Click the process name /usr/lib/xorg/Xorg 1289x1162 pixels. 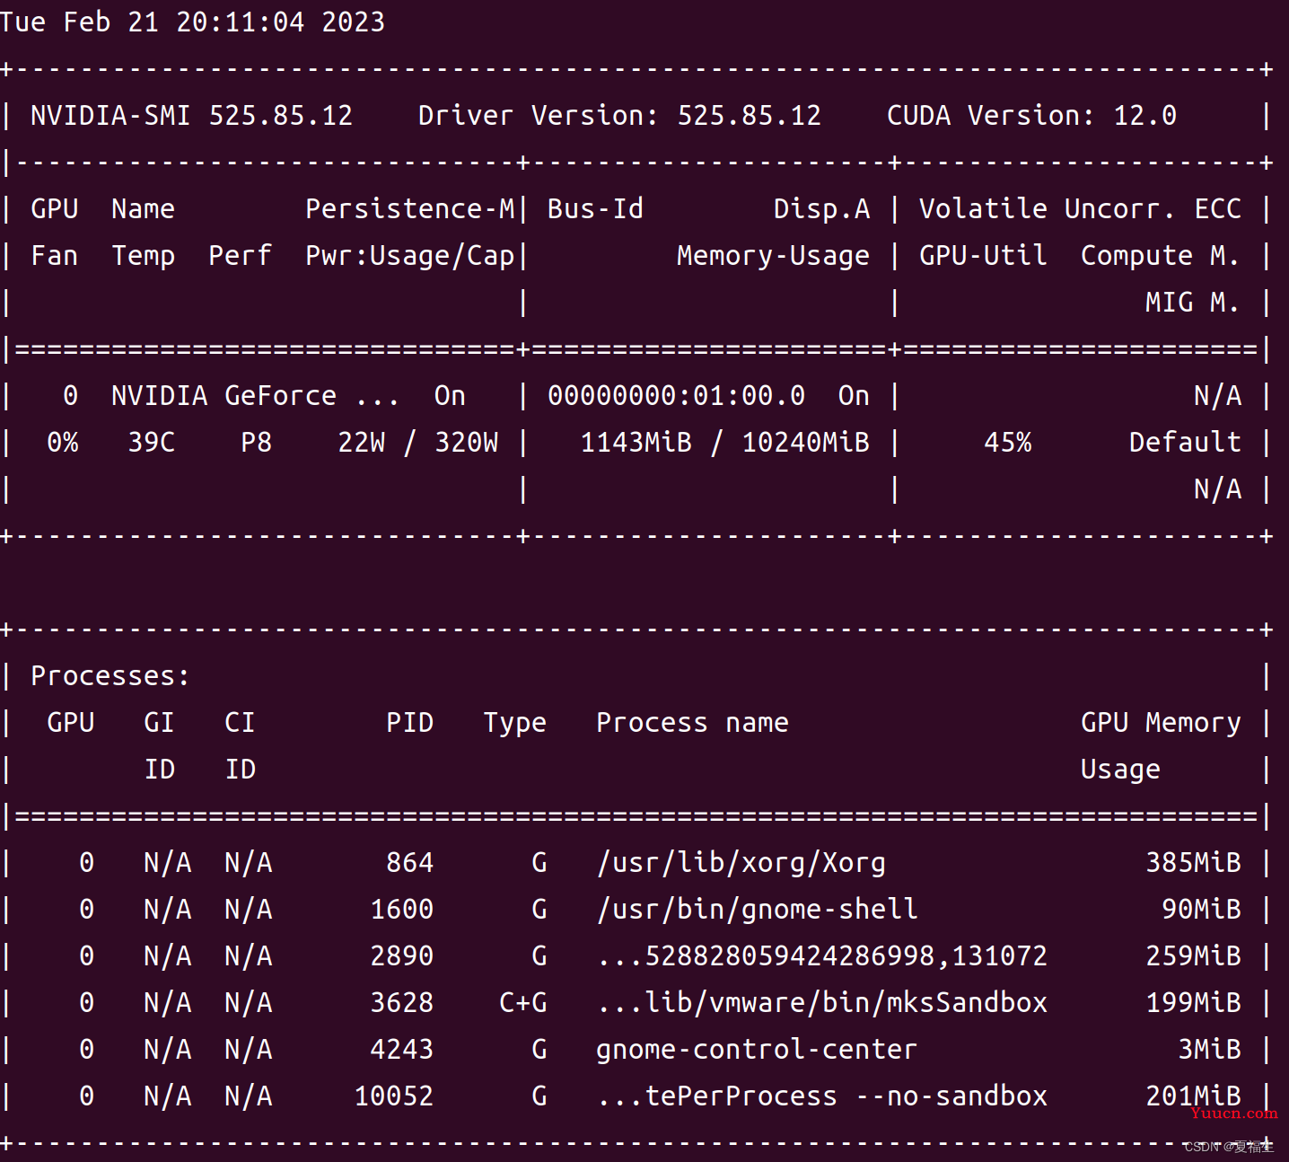tap(741, 863)
